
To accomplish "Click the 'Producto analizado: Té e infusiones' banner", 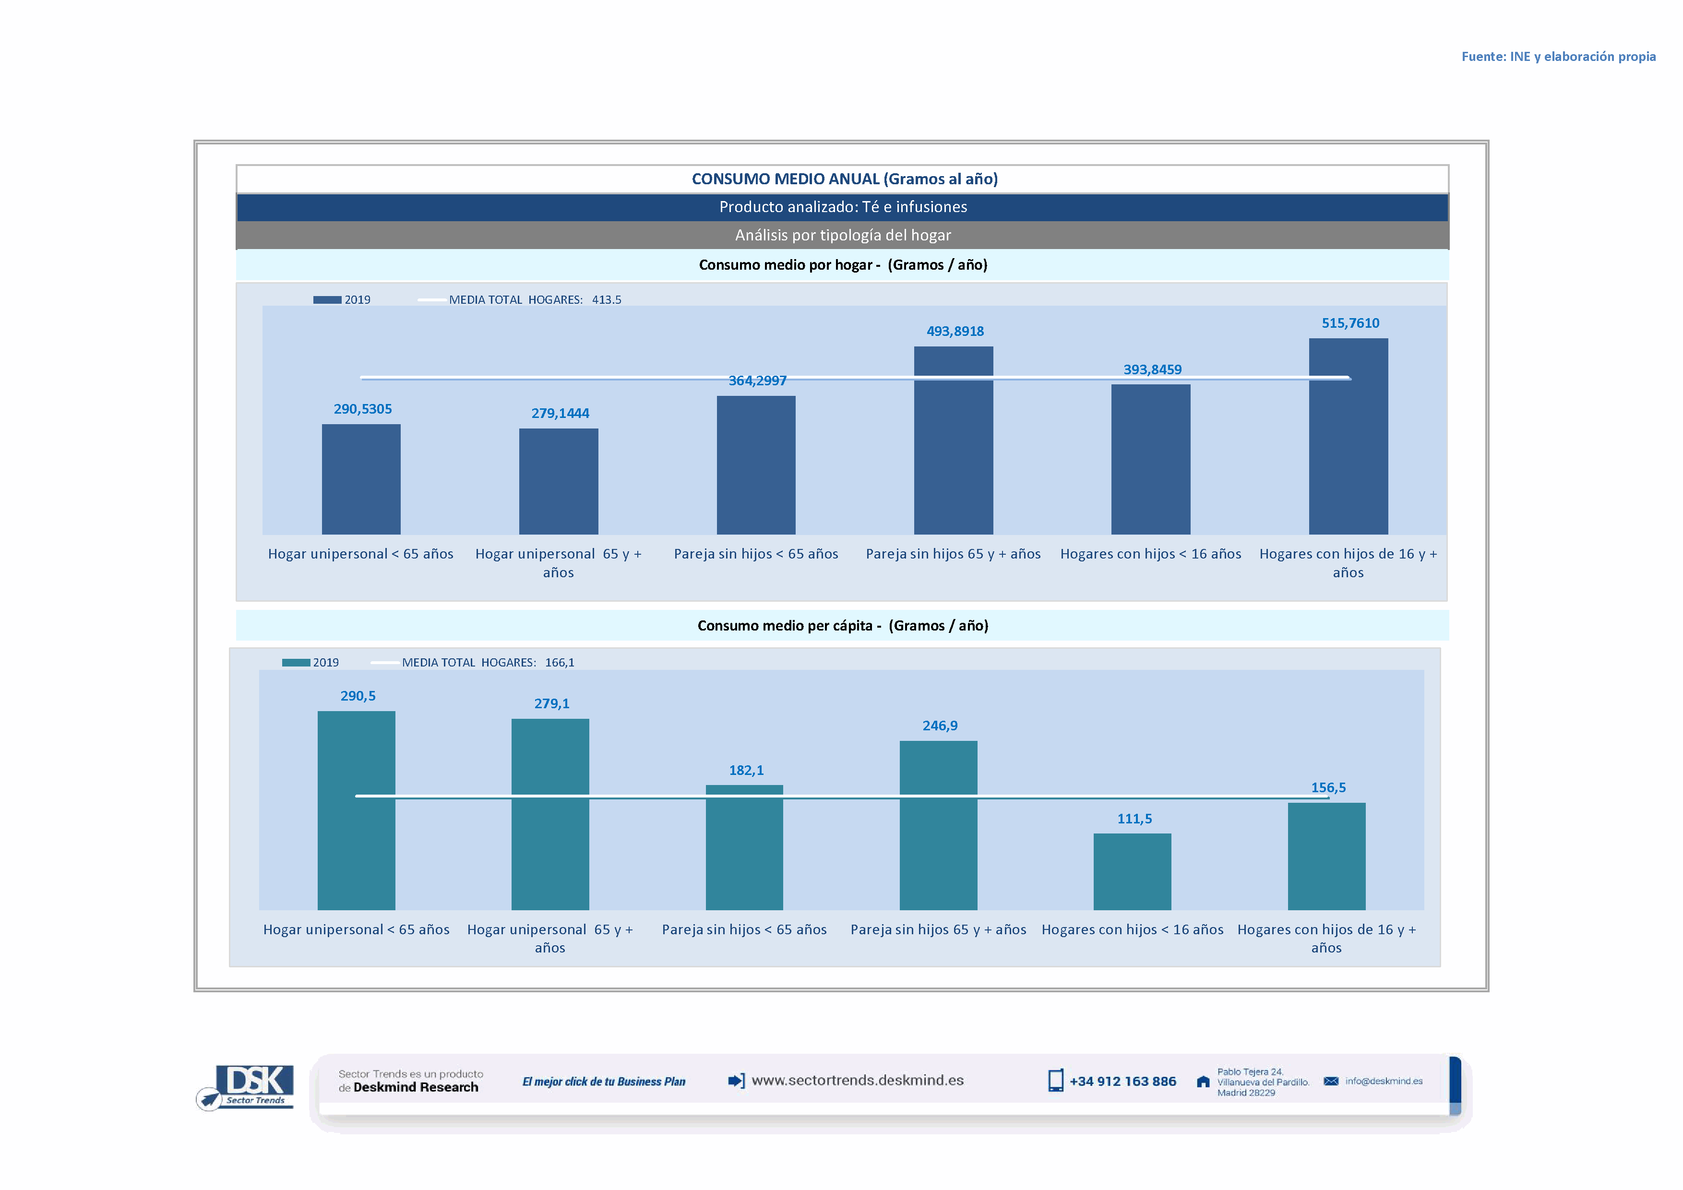I will (x=842, y=207).
